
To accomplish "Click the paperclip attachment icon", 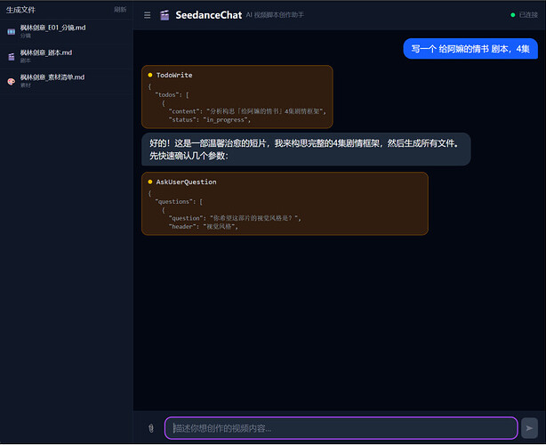I will [151, 428].
